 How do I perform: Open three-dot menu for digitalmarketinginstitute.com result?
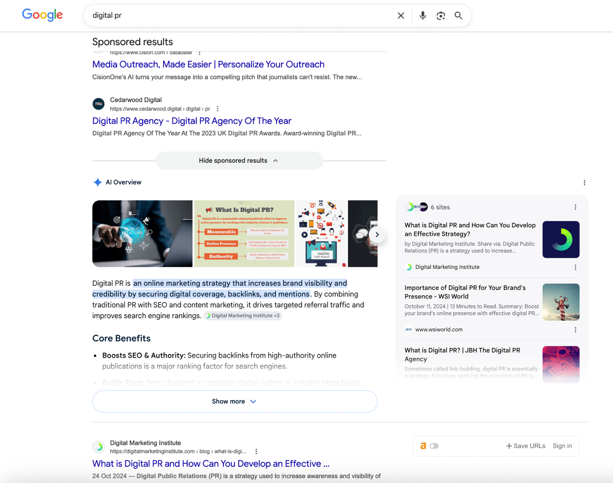(256, 452)
